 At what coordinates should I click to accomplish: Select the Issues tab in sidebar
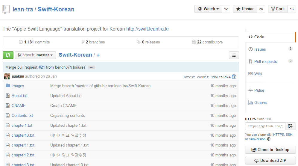coord(270,49)
